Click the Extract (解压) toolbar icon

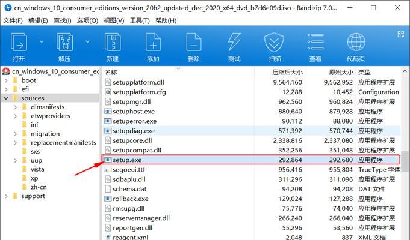pyautogui.click(x=64, y=41)
